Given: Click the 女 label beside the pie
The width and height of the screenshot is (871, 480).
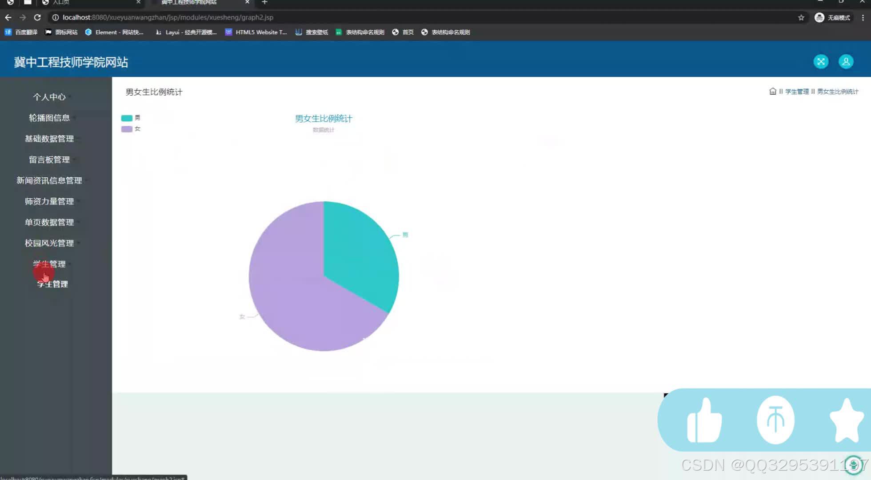Looking at the screenshot, I should pos(242,316).
